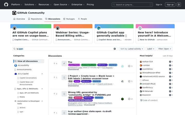Click the Accessibility category icon

[16, 65]
